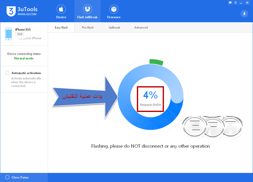This screenshot has width=253, height=182.
Task: Click the WWW.3U.COM website link
Action: coord(27,14)
